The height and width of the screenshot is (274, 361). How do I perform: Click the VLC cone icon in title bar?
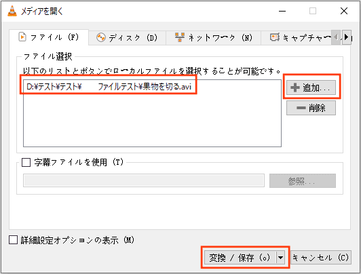tap(12, 11)
